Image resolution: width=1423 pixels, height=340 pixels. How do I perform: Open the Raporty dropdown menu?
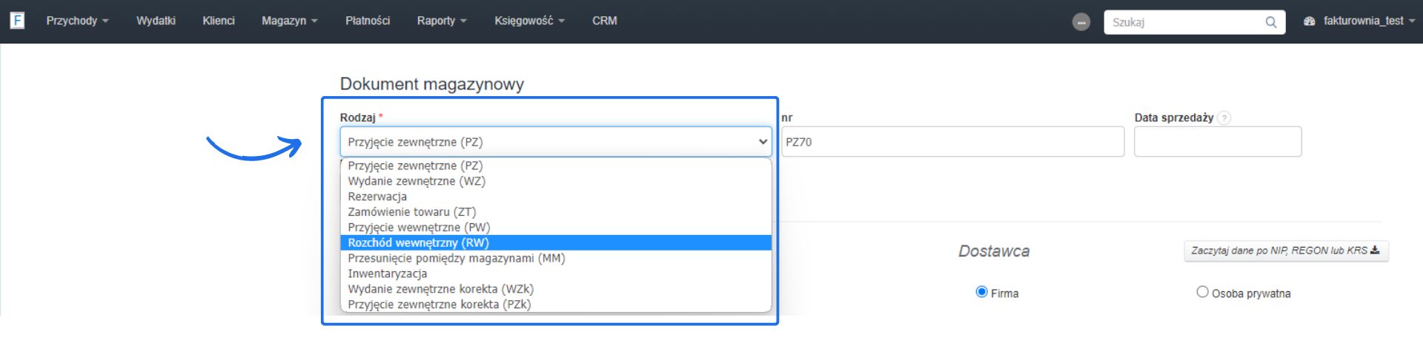442,21
